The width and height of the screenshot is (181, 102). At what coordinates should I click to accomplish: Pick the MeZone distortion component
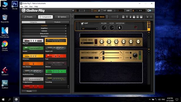tap(56, 65)
